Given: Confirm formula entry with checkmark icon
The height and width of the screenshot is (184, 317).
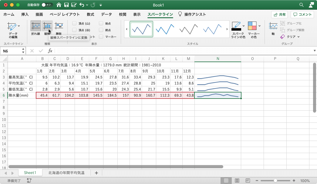Looking at the screenshot, I should click(x=41, y=51).
